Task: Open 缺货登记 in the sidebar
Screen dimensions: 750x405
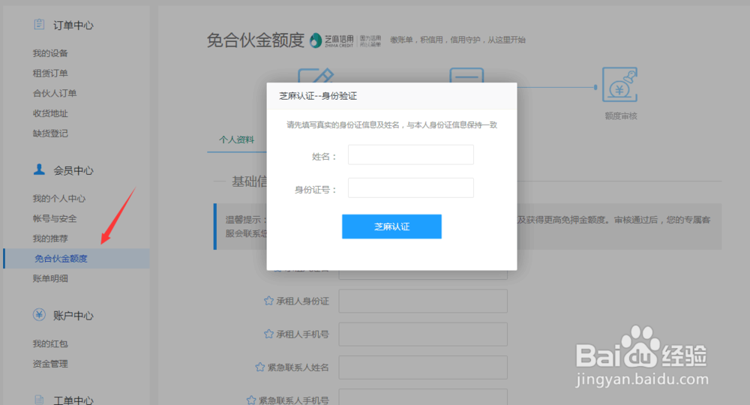Action: [x=50, y=133]
